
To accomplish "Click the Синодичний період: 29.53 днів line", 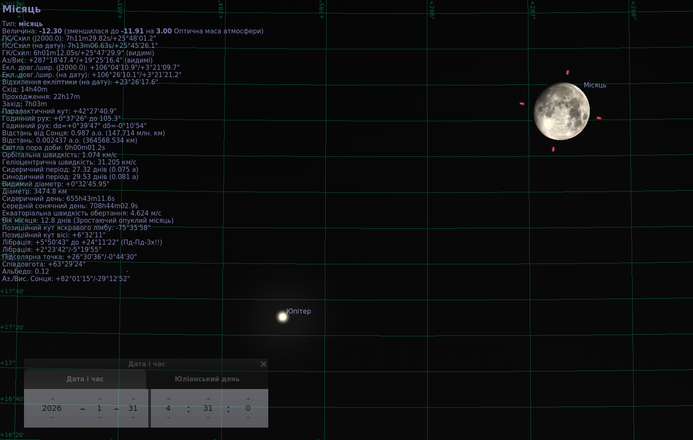I will [70, 177].
